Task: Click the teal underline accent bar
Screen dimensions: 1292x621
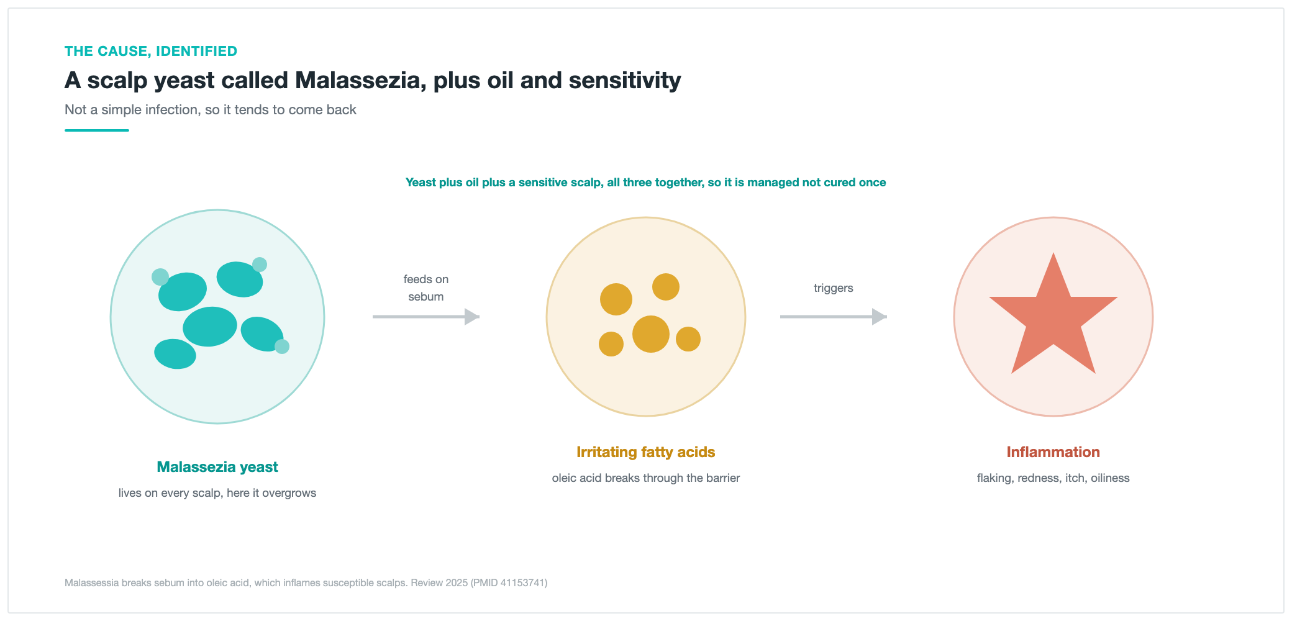Action: pos(97,130)
